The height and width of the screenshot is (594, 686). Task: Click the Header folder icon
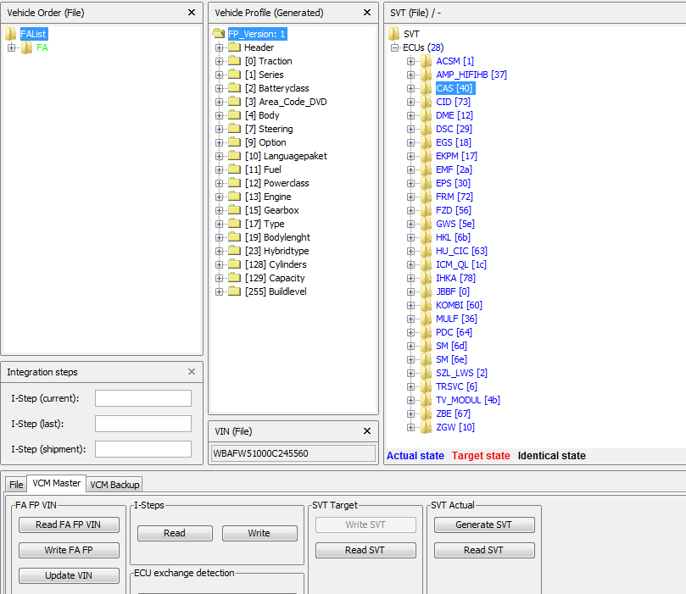tap(235, 47)
